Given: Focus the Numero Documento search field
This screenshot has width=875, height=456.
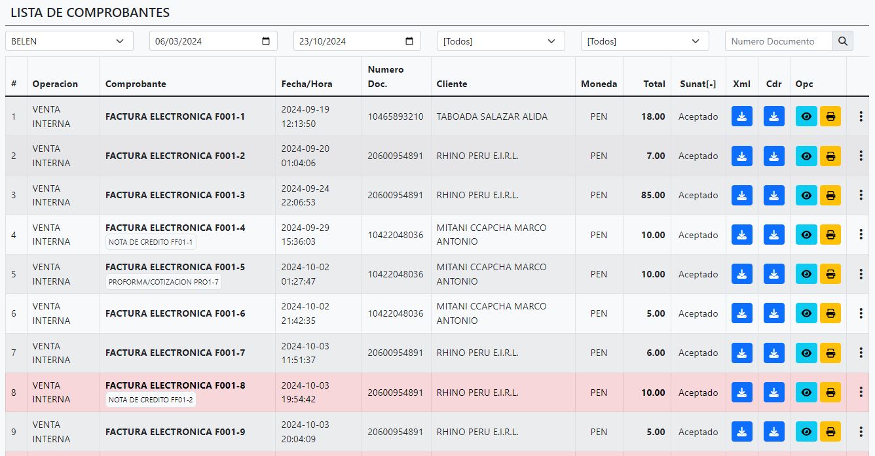Looking at the screenshot, I should [778, 41].
